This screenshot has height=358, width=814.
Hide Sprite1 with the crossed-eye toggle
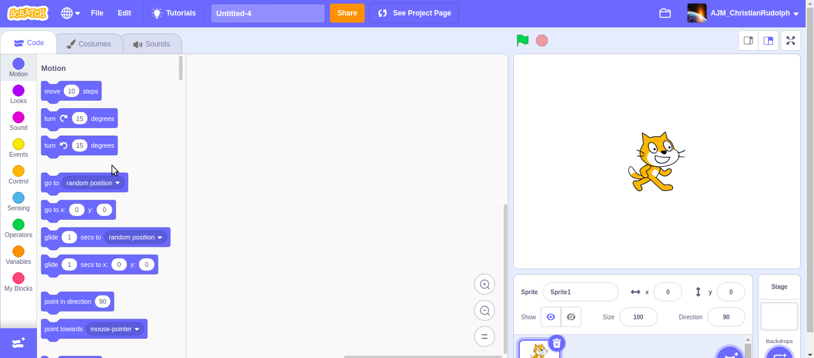(x=571, y=317)
